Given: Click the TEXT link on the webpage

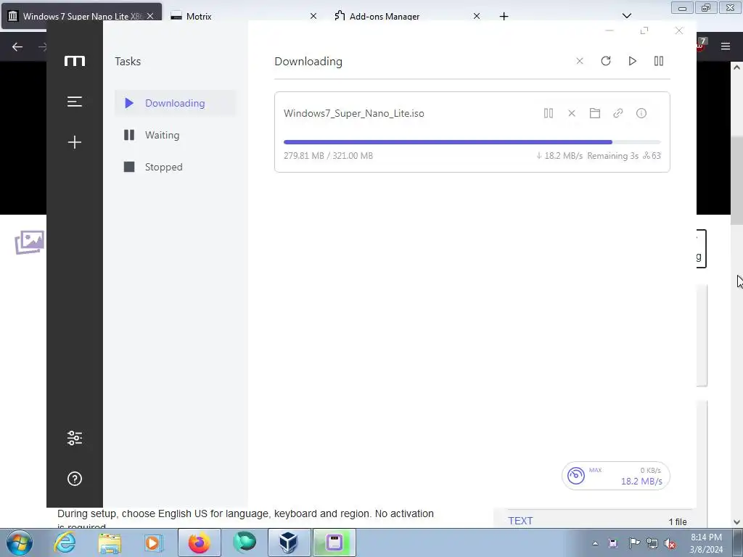Looking at the screenshot, I should 520,521.
